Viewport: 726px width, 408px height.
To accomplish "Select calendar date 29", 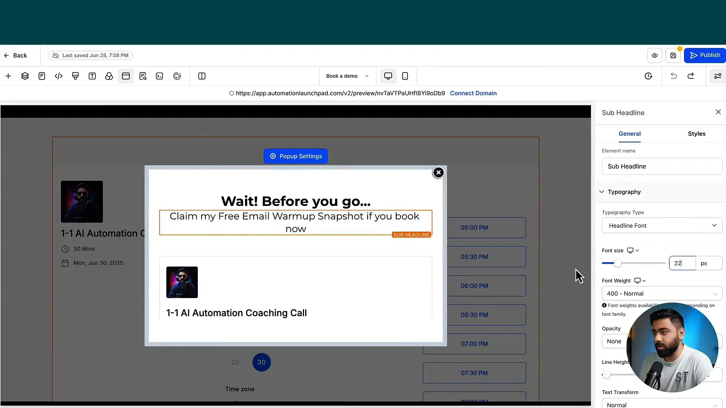I will click(235, 362).
